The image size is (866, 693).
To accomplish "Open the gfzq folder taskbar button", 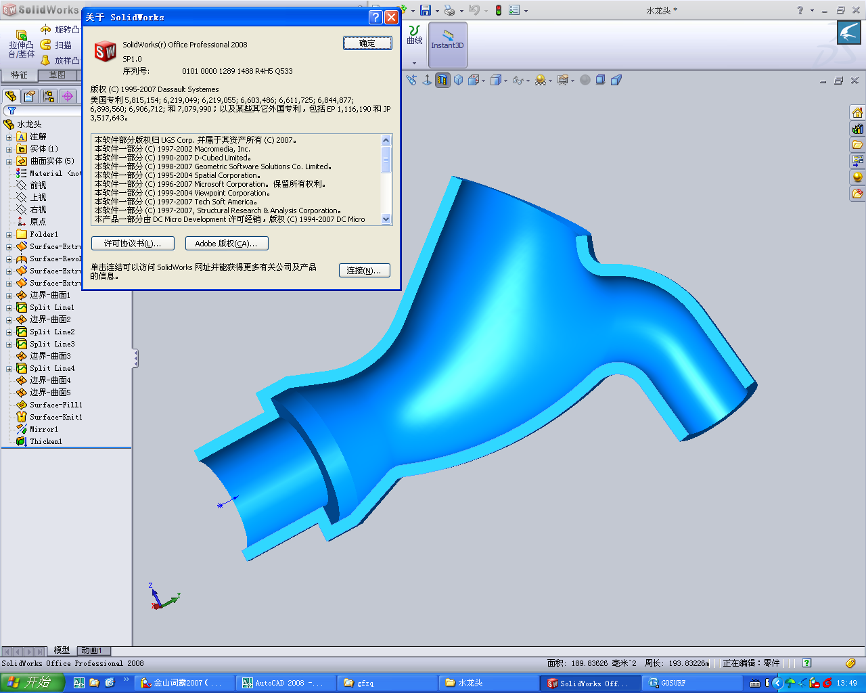I will point(389,683).
